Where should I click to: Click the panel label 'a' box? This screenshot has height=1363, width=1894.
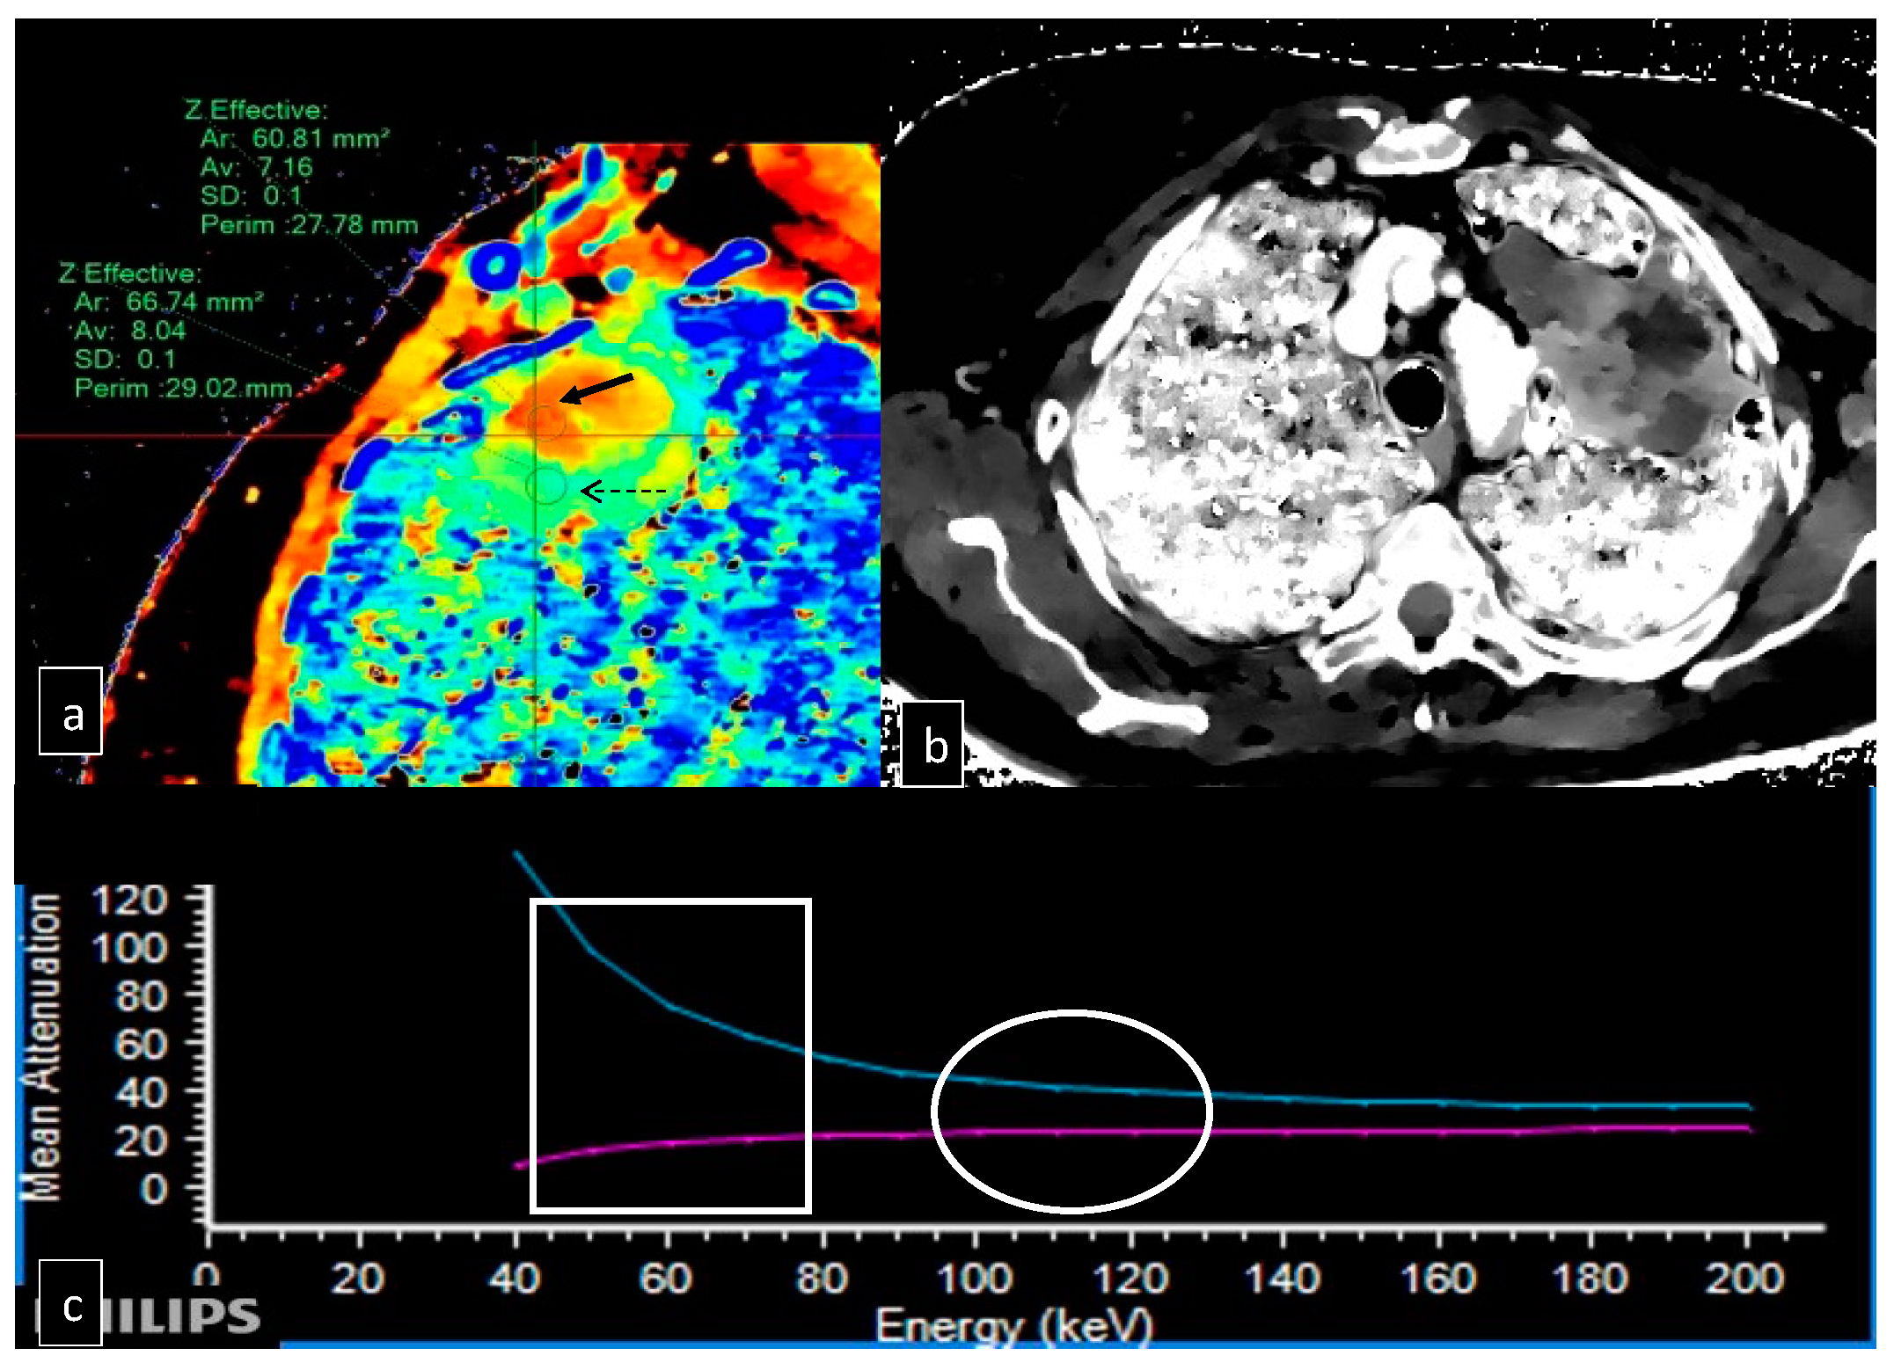click(x=70, y=711)
